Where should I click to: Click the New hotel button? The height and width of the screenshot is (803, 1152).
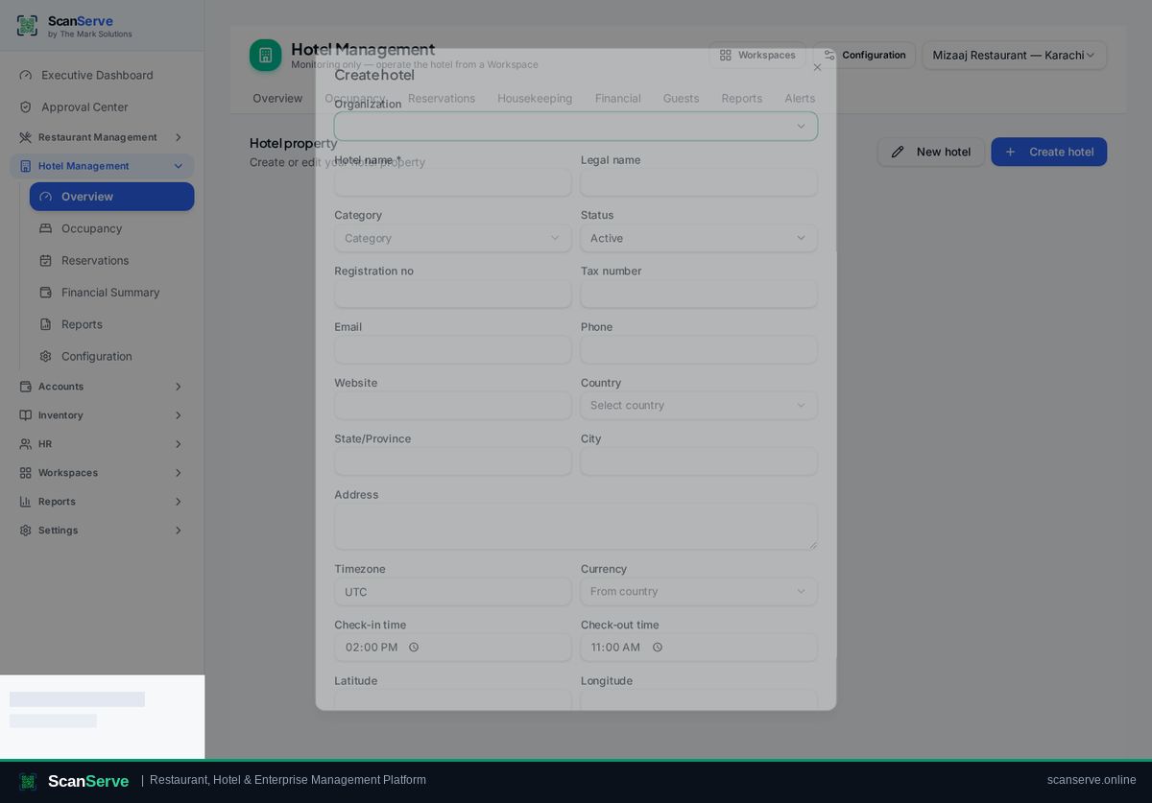click(x=931, y=152)
